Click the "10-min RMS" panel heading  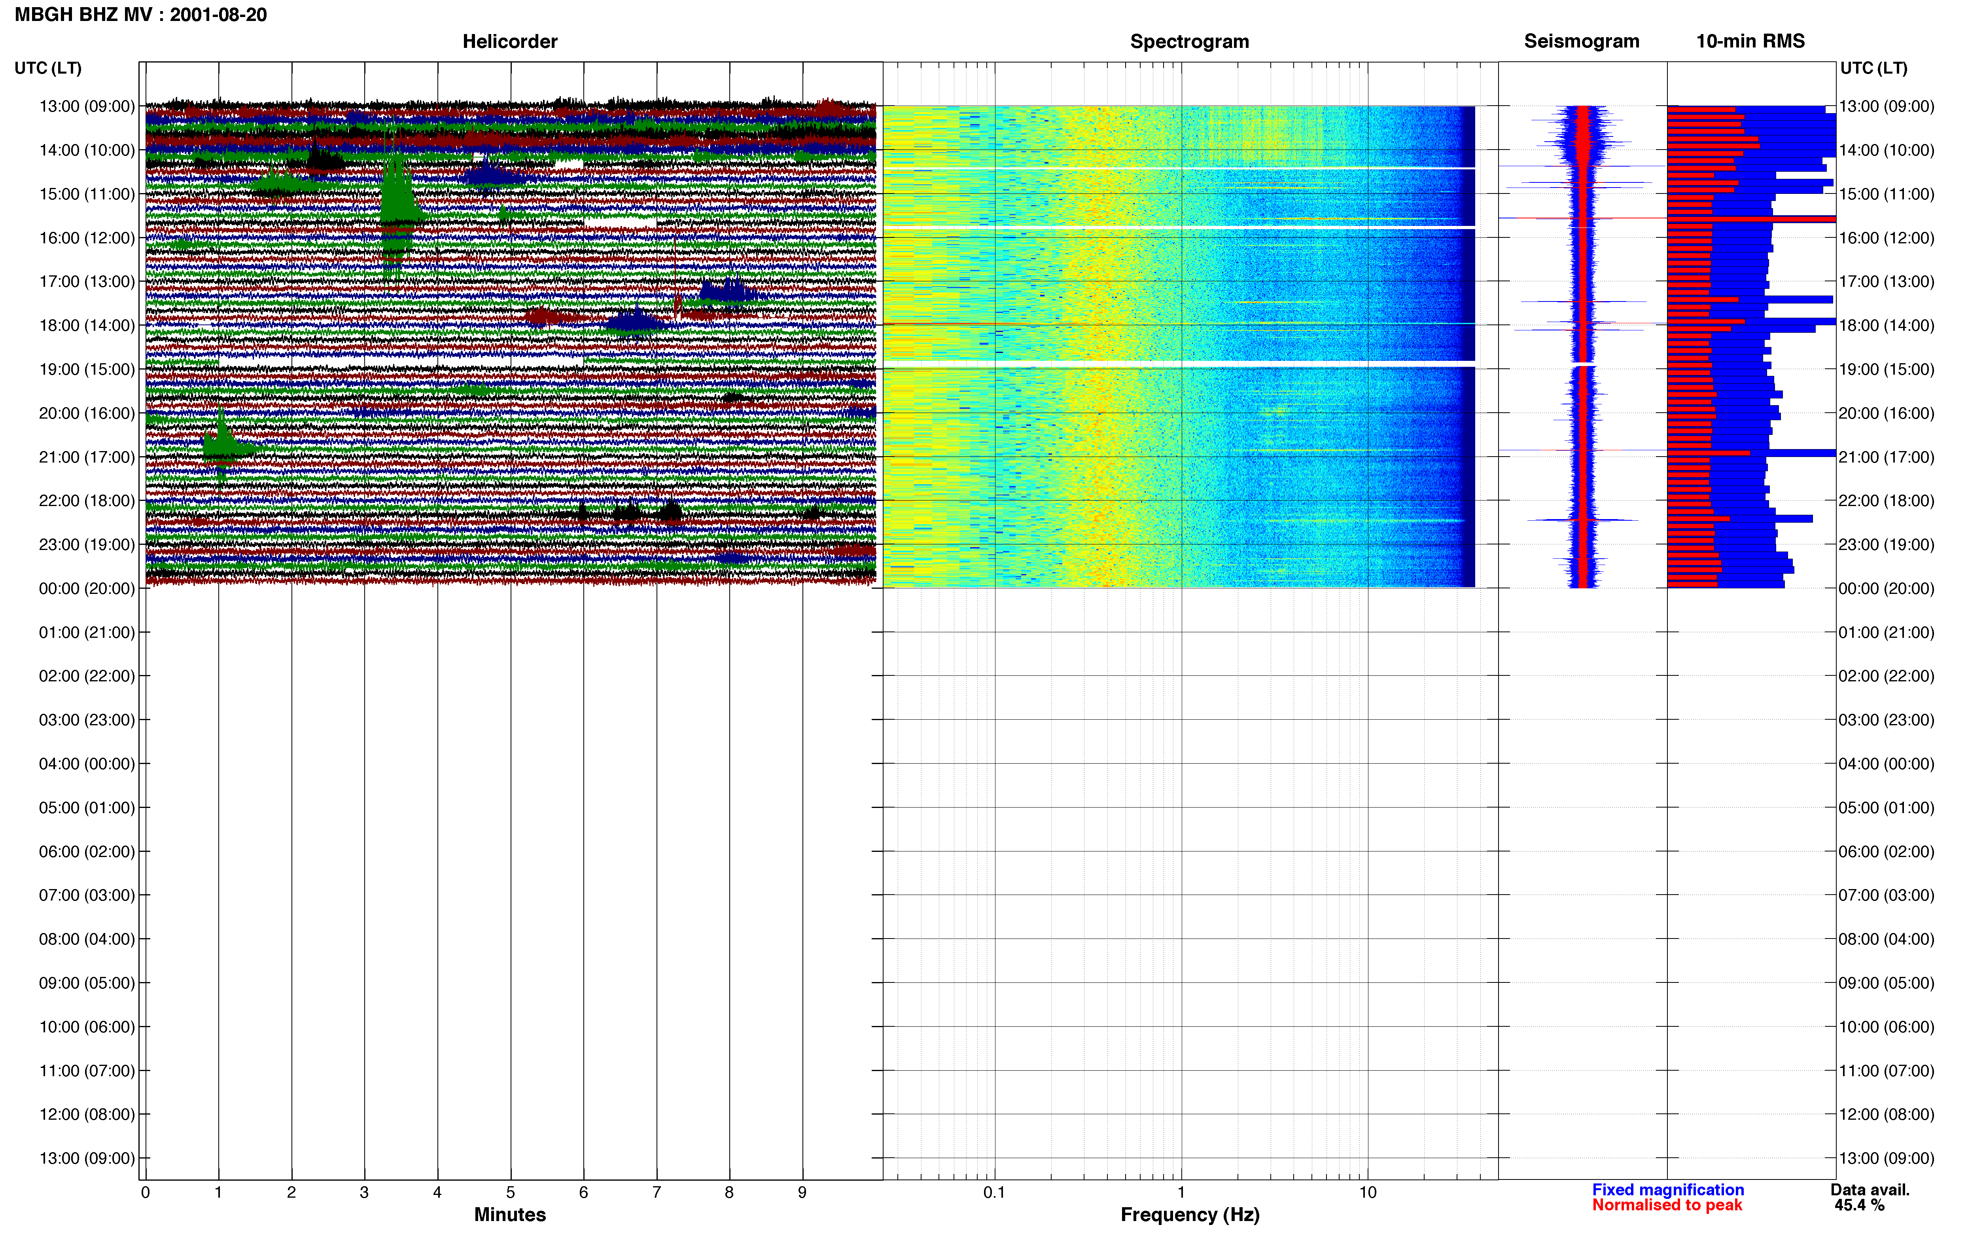pyautogui.click(x=1750, y=41)
